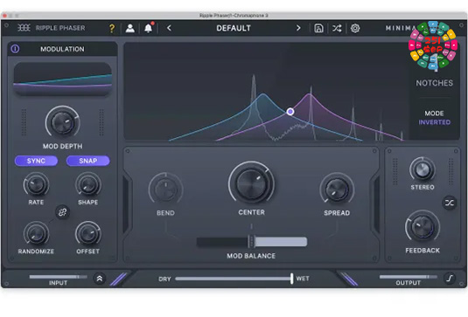The width and height of the screenshot is (468, 317).
Task: Click the MODE label
Action: tap(434, 114)
